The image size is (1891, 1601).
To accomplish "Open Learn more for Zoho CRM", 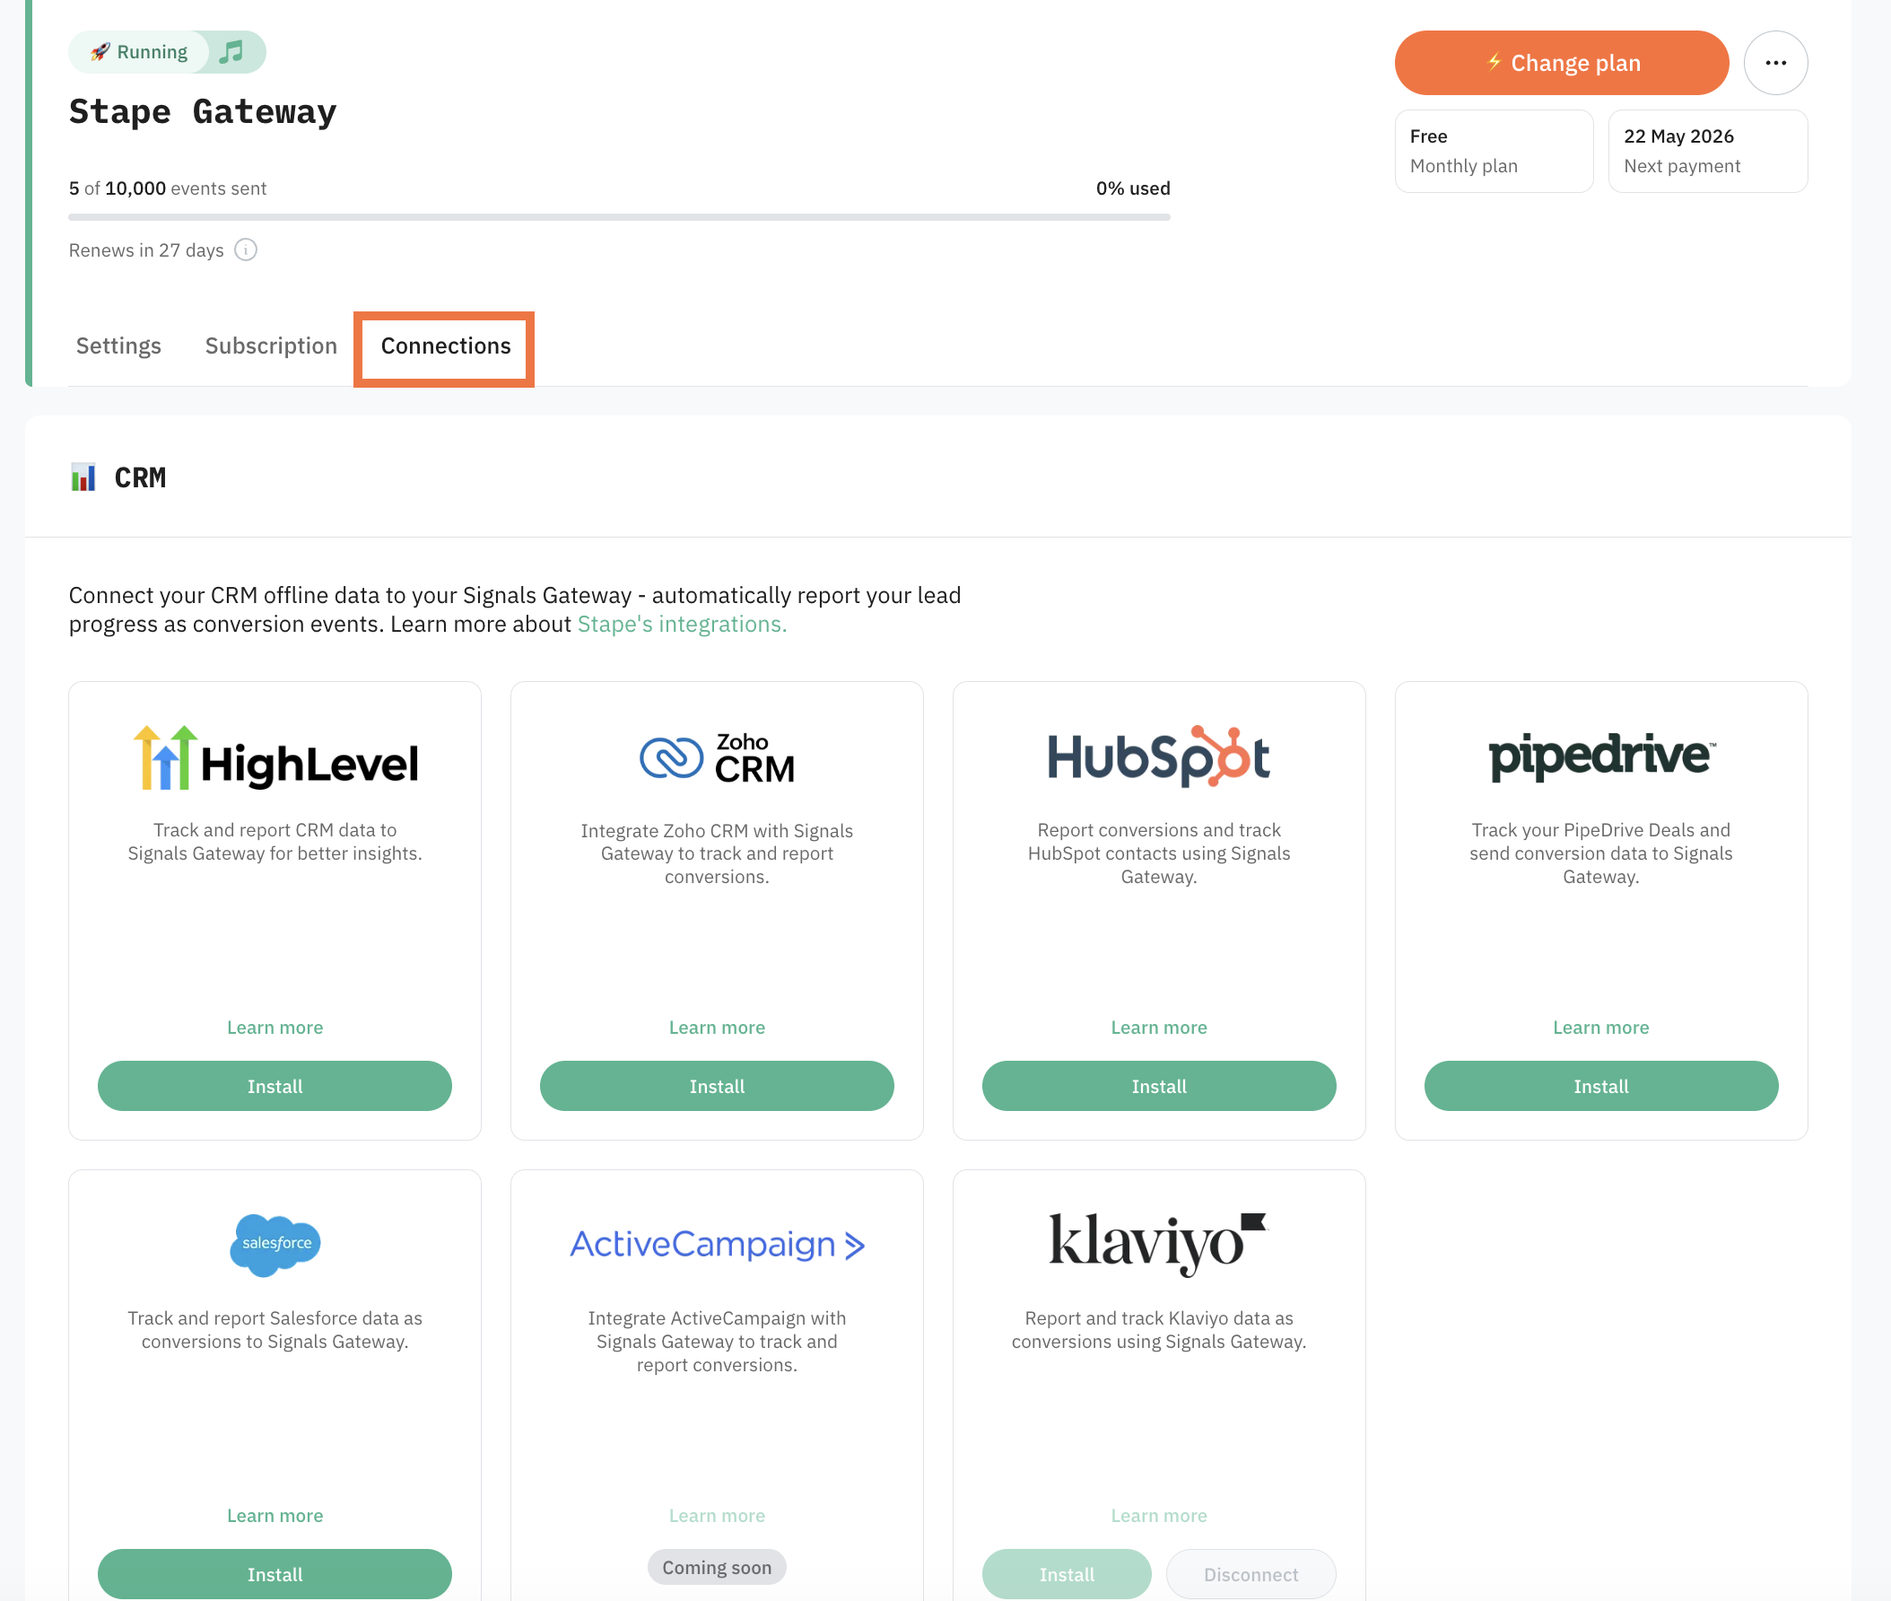I will [x=717, y=1028].
